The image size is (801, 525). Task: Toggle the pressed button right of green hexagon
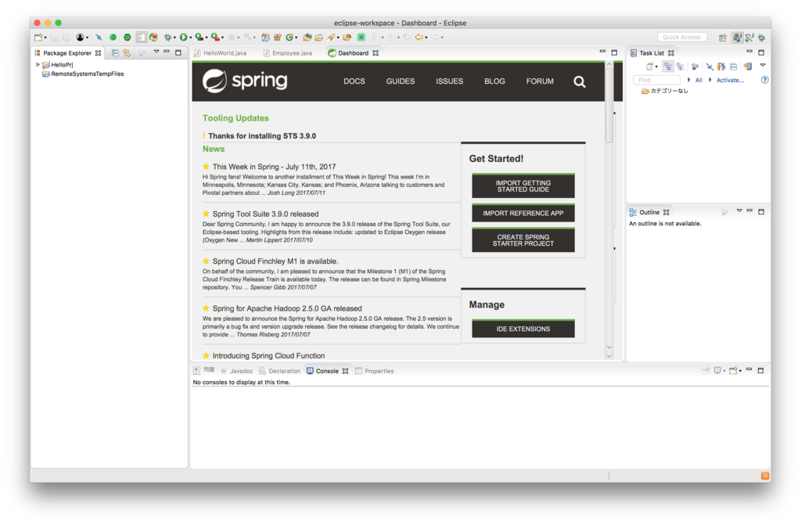point(141,38)
